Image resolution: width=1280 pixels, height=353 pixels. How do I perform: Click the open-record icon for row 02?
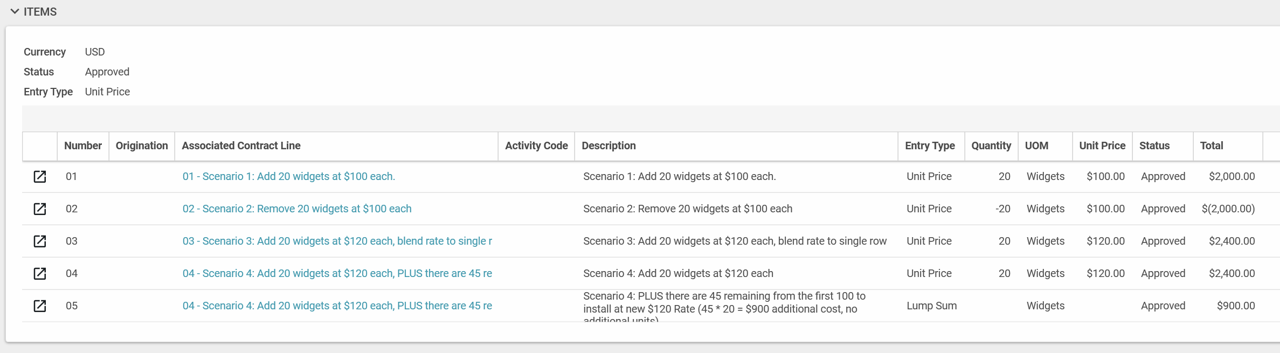(40, 209)
